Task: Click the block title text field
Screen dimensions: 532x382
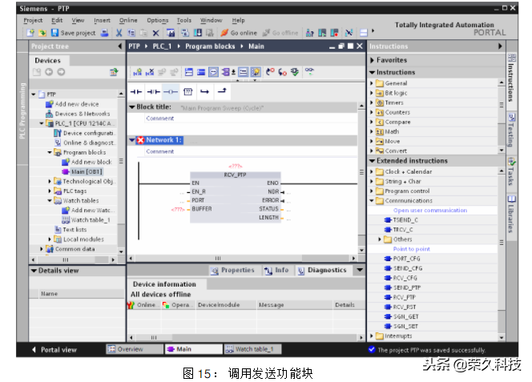Action: tap(222, 108)
